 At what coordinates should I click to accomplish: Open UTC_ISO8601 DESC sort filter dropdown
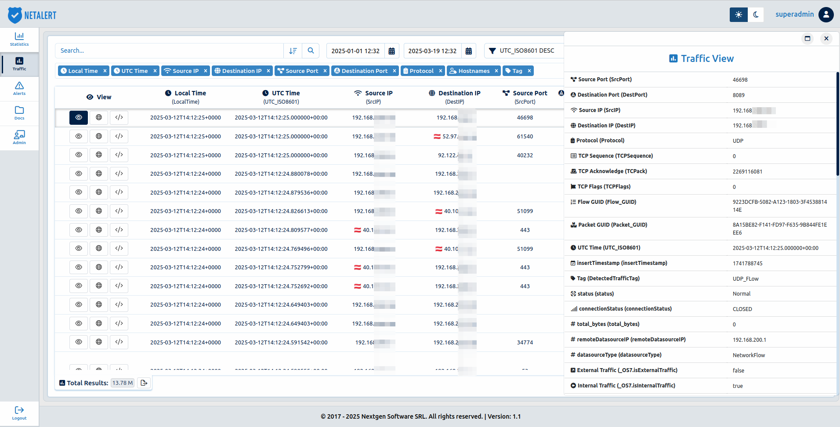524,51
